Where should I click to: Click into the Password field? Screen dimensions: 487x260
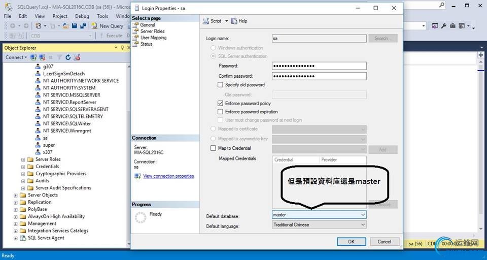click(319, 66)
